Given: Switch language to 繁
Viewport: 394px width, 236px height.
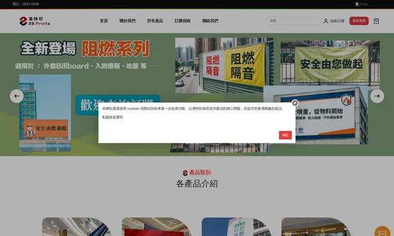Looking at the screenshot, I should (357, 4).
